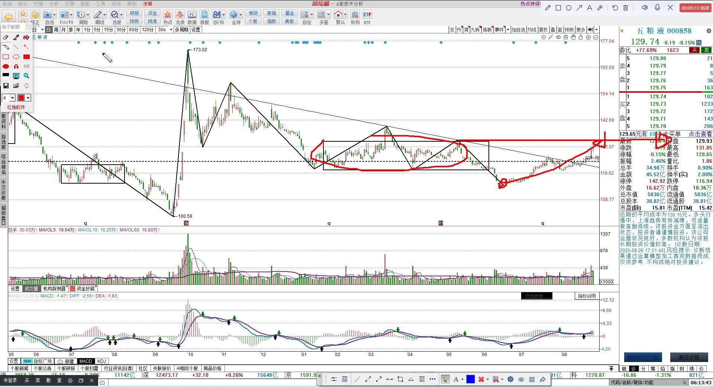Pick the eyedropper tool in drawing palette
The width and height of the screenshot is (713, 388).
tap(16, 37)
